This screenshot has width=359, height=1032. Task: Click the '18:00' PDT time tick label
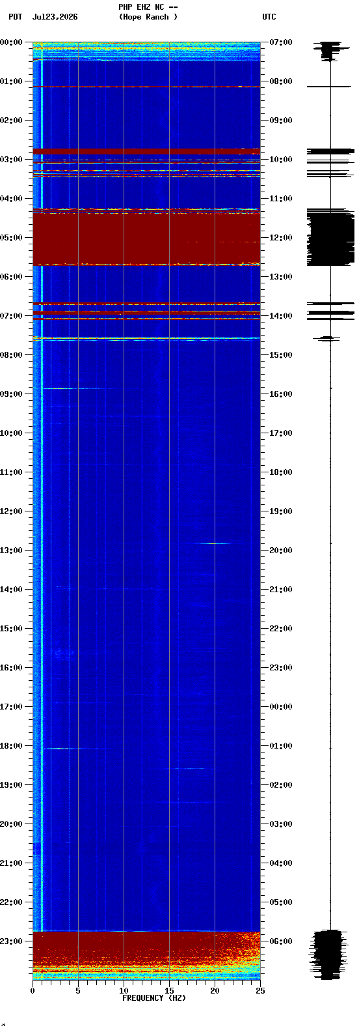click(x=11, y=746)
